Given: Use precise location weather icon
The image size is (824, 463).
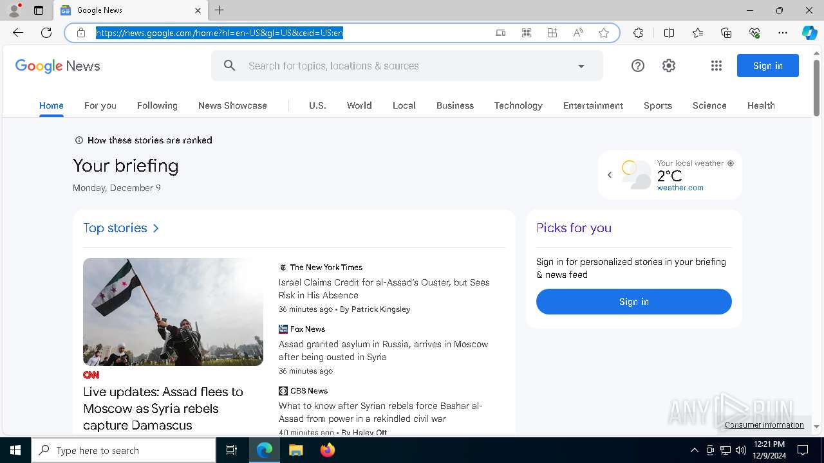Looking at the screenshot, I should point(731,163).
